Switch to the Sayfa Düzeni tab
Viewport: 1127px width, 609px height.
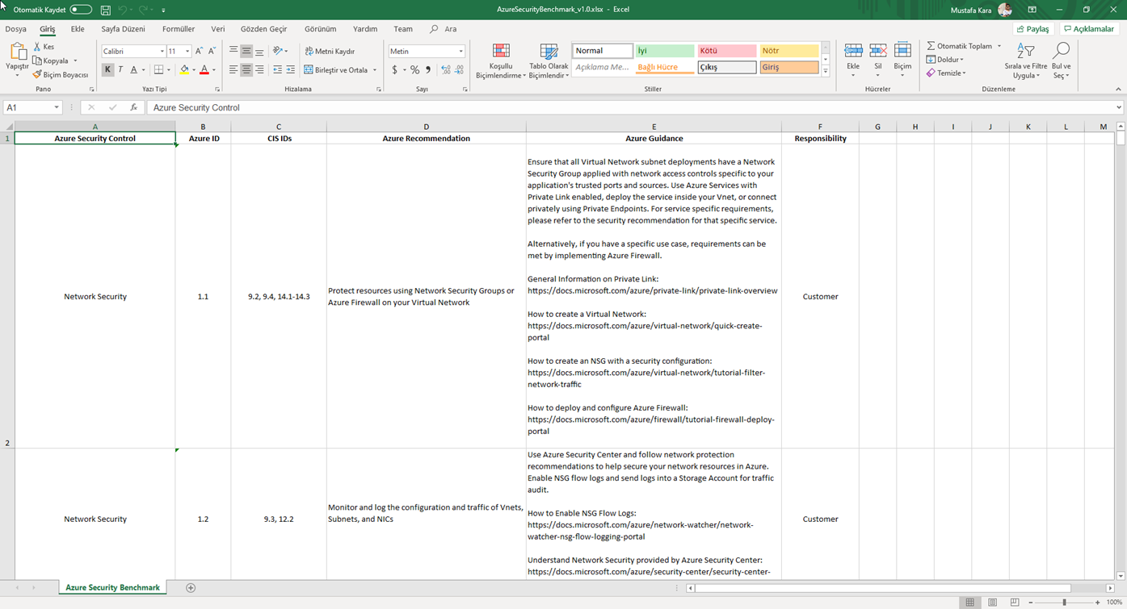click(123, 29)
